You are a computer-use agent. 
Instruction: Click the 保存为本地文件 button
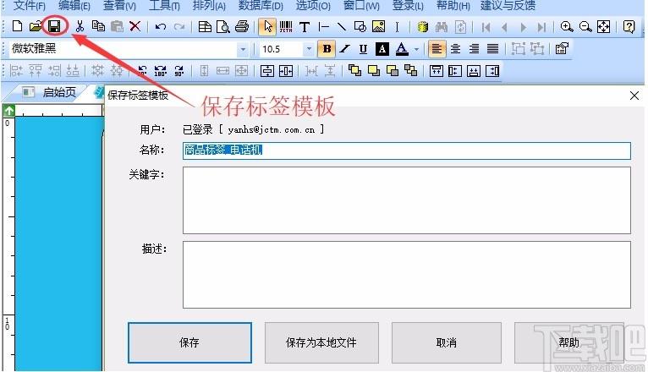click(321, 342)
